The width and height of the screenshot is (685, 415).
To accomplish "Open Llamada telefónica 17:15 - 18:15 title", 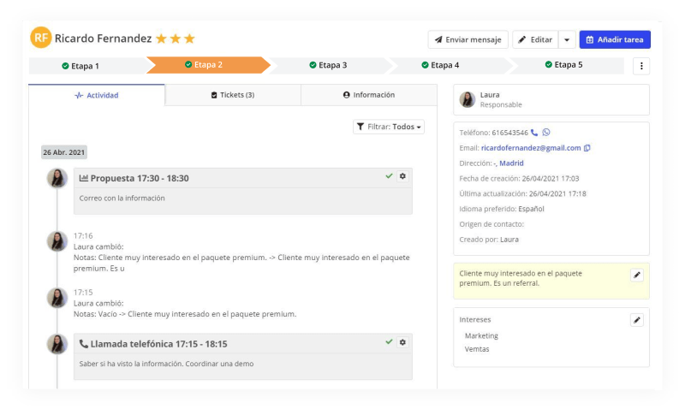I will pyautogui.click(x=158, y=344).
